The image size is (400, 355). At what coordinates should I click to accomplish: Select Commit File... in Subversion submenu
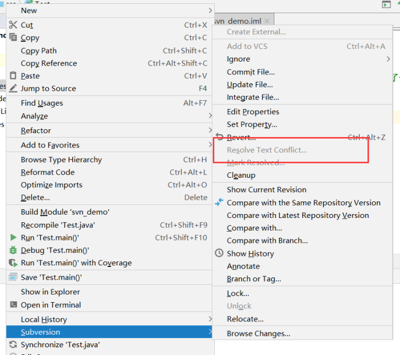point(302,72)
